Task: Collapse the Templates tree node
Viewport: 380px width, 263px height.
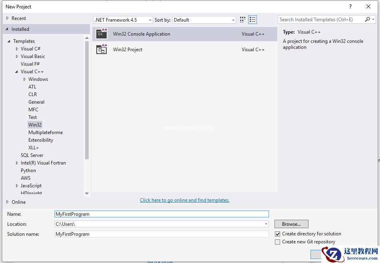Action: (x=9, y=41)
